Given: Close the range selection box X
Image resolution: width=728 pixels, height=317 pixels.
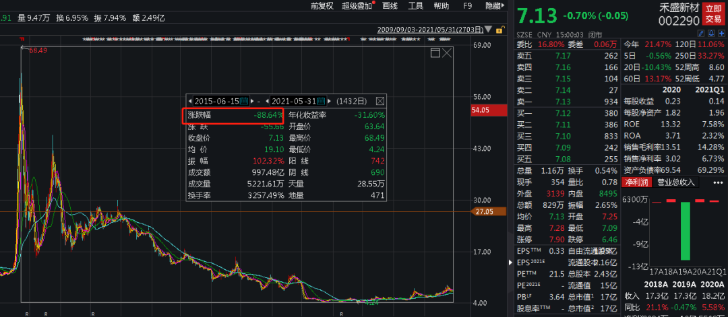Looking at the screenshot, I should [x=447, y=52].
